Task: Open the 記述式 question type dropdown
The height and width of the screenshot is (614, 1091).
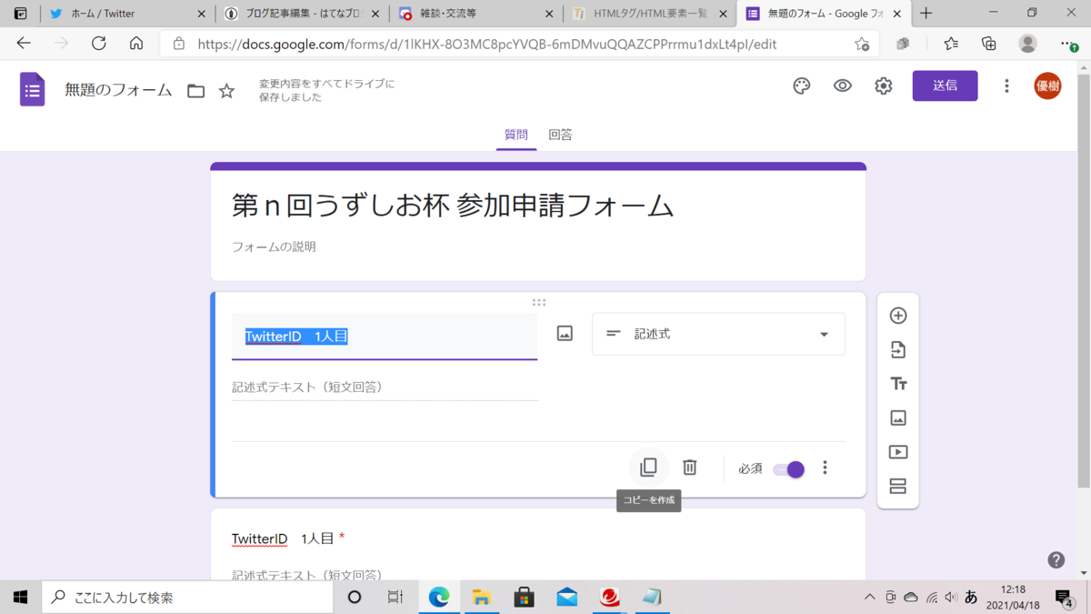Action: pos(718,334)
